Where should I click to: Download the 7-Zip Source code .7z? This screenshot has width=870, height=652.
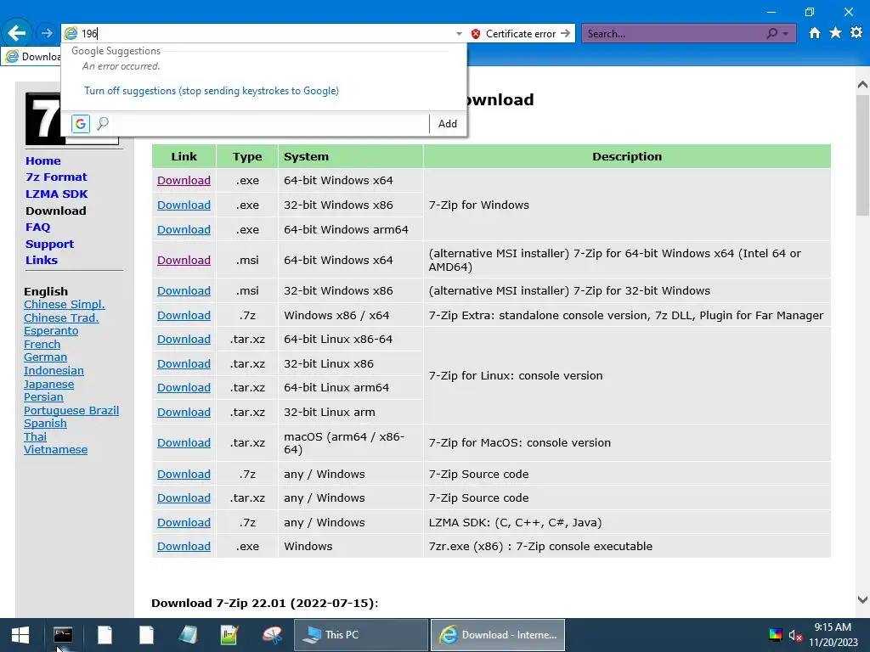(x=184, y=474)
